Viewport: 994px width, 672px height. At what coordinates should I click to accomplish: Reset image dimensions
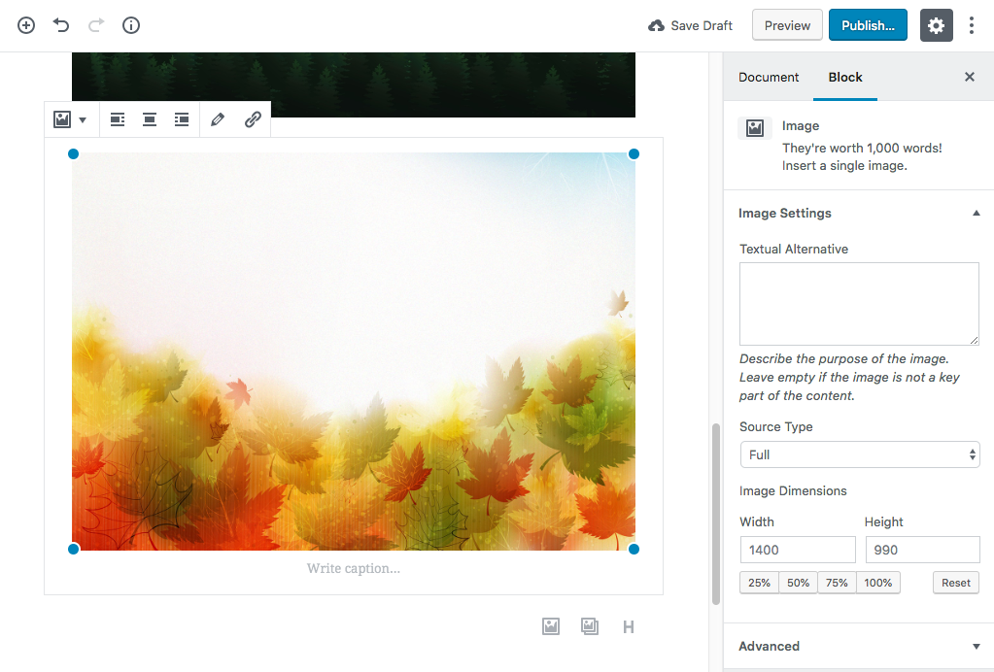tap(956, 583)
